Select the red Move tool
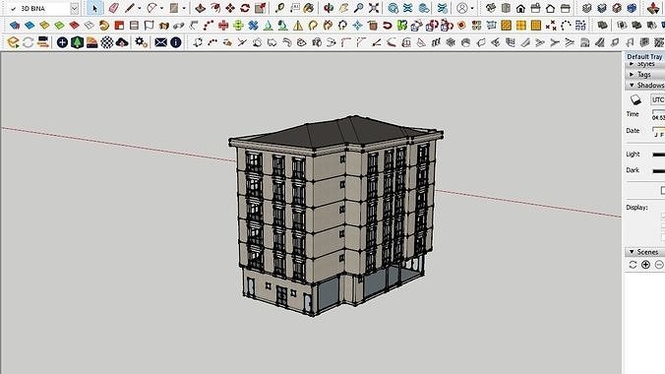This screenshot has width=665, height=374. tap(230, 8)
